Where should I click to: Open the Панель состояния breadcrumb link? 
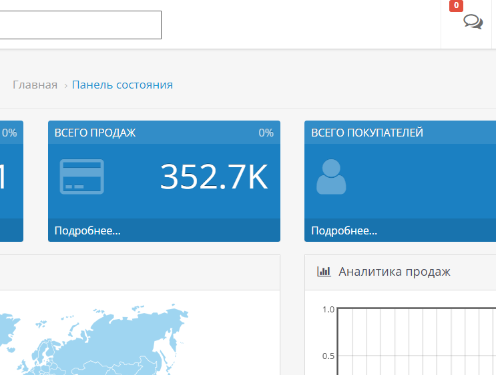point(122,85)
